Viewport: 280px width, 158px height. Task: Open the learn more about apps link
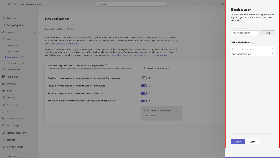[136, 55]
